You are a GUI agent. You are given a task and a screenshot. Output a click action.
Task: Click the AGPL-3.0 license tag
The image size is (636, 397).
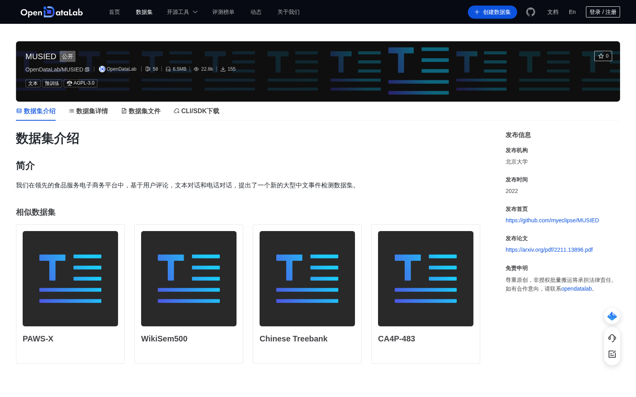81,83
